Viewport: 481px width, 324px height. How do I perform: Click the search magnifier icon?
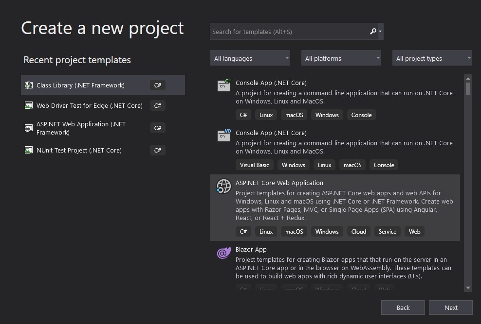point(373,31)
